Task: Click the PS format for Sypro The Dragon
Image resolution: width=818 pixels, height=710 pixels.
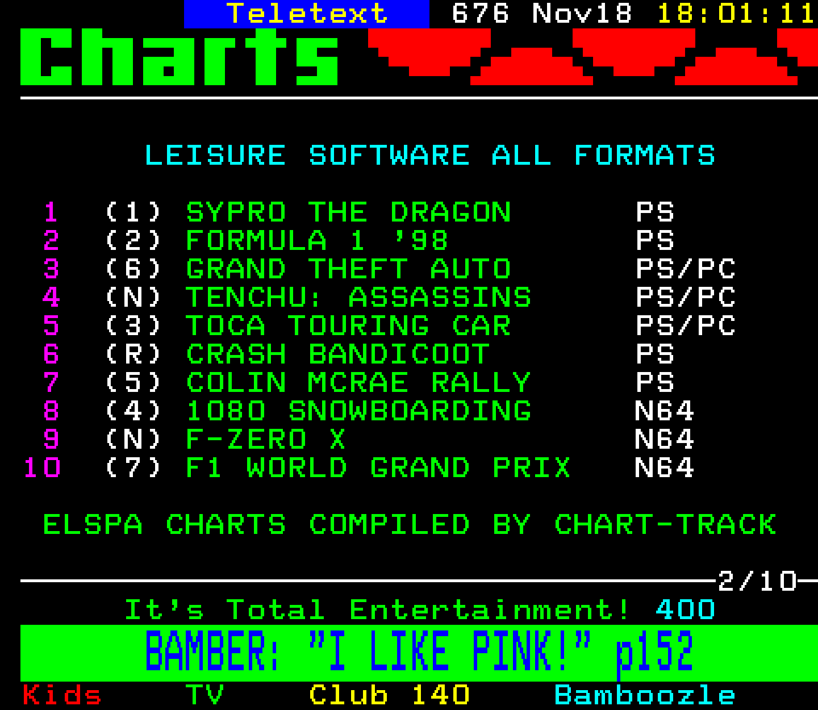Action: [655, 212]
